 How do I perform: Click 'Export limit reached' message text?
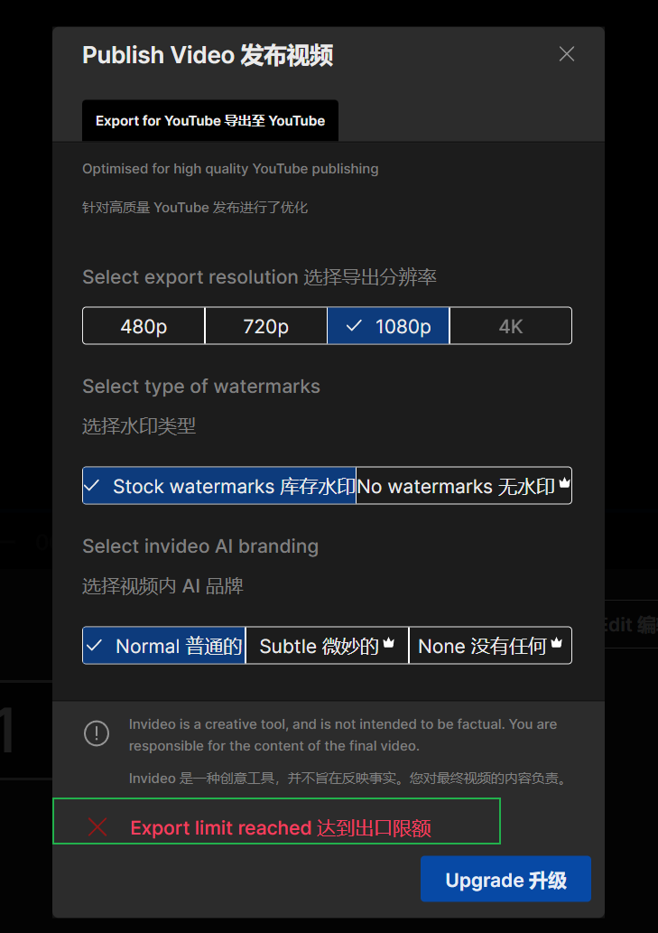[281, 827]
